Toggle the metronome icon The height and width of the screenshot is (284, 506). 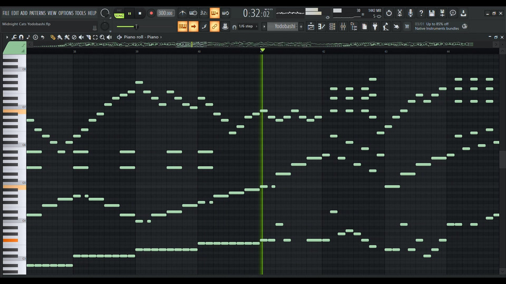click(x=183, y=13)
